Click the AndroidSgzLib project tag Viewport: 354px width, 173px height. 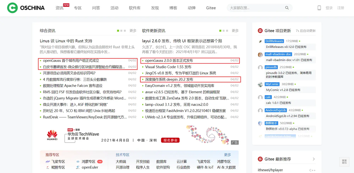[276, 110]
